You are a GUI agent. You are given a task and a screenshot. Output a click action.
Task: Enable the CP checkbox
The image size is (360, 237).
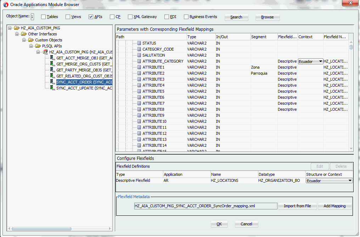click(x=112, y=17)
